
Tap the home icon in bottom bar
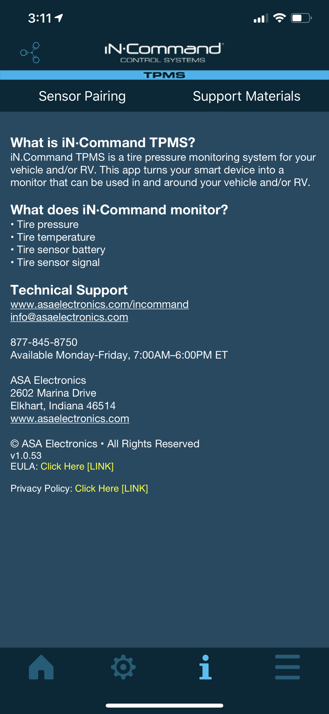(41, 667)
